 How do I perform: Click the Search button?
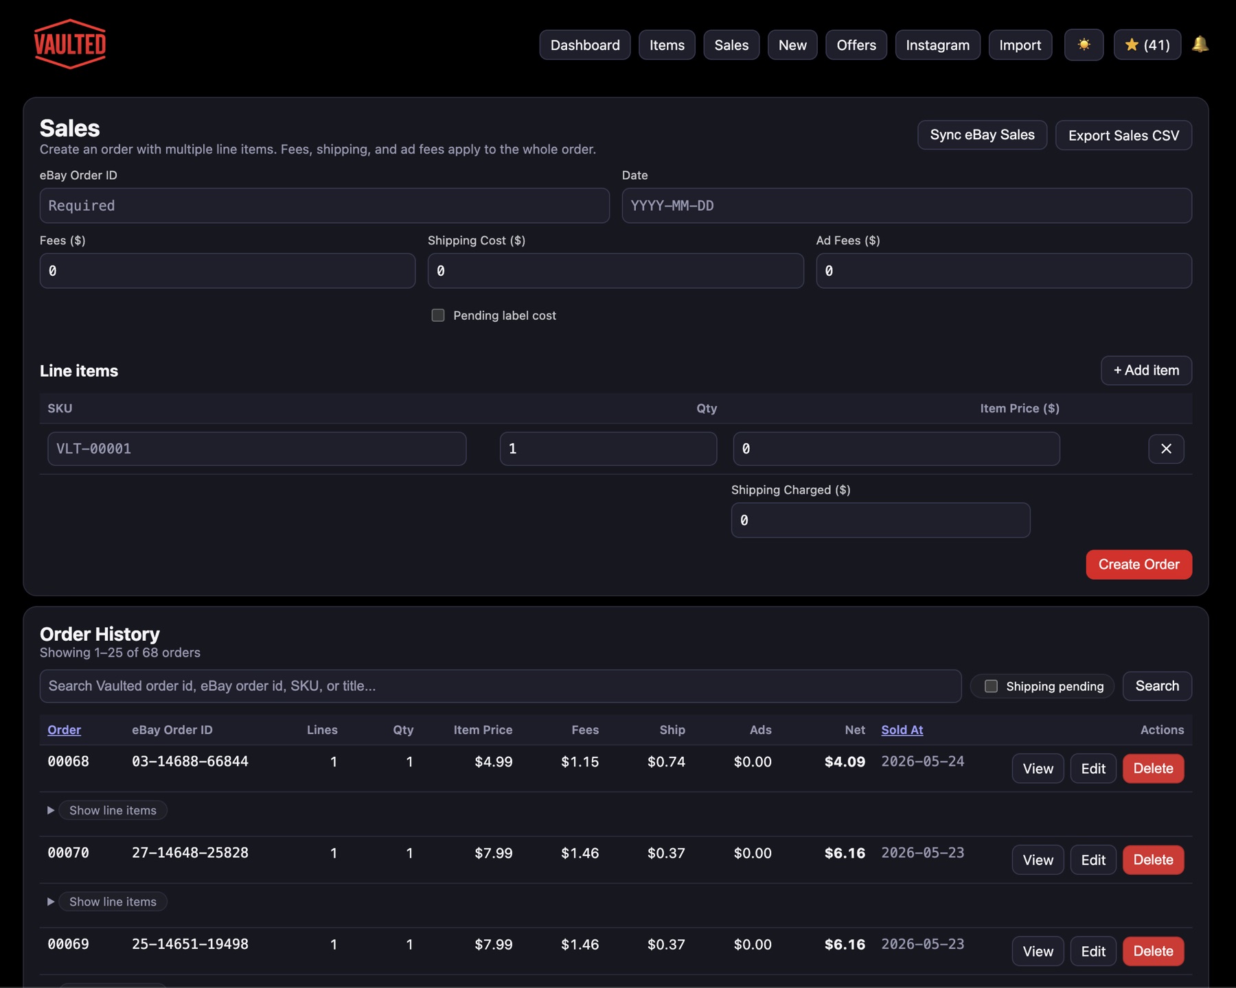[1157, 685]
